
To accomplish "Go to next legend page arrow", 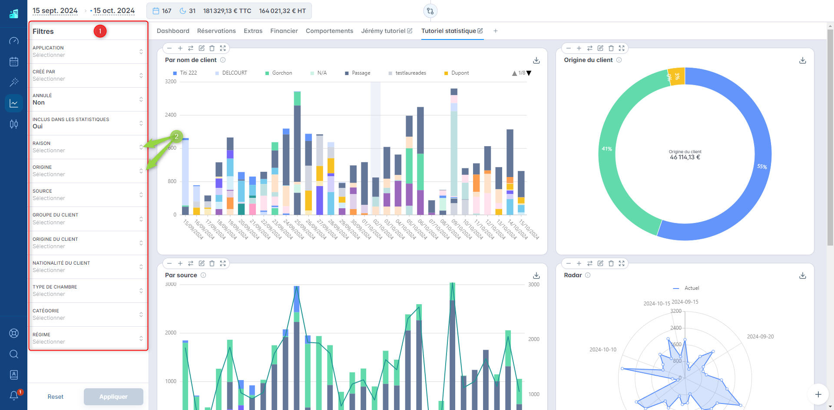I will coord(529,73).
